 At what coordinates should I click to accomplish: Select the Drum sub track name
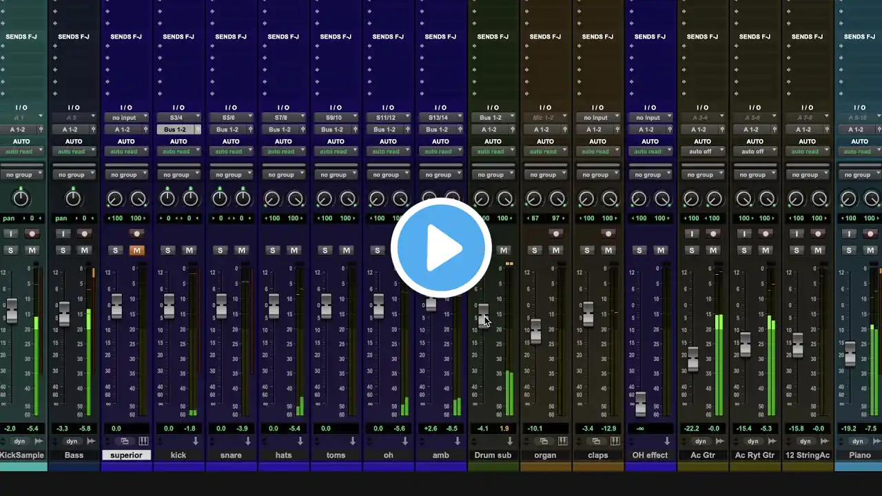[x=493, y=455]
